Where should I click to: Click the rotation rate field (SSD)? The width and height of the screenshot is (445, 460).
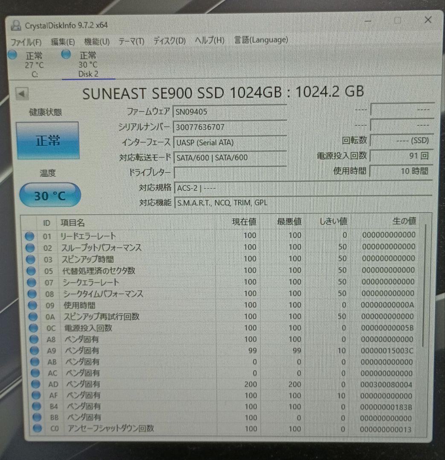tap(401, 140)
